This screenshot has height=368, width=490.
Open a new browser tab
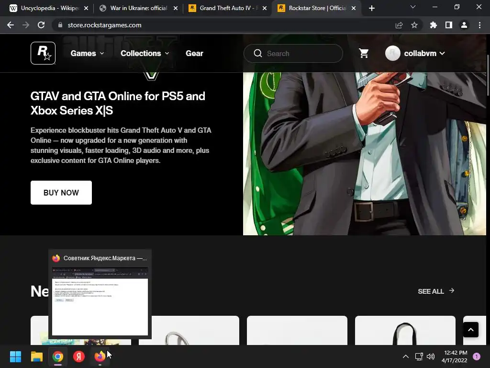pos(371,8)
